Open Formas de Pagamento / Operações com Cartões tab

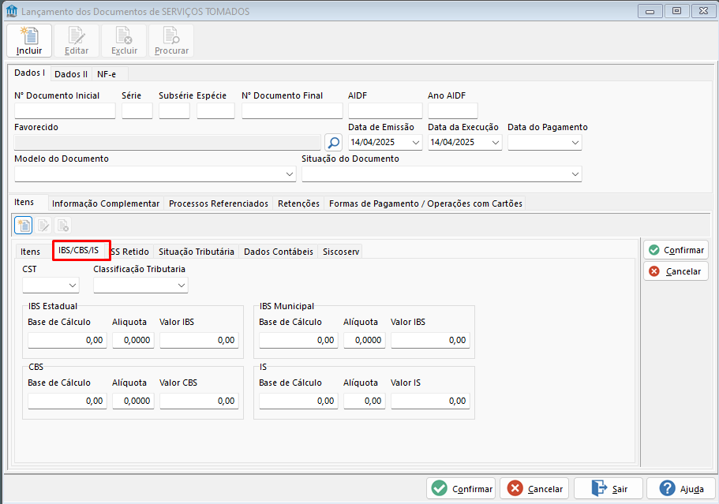(x=425, y=203)
